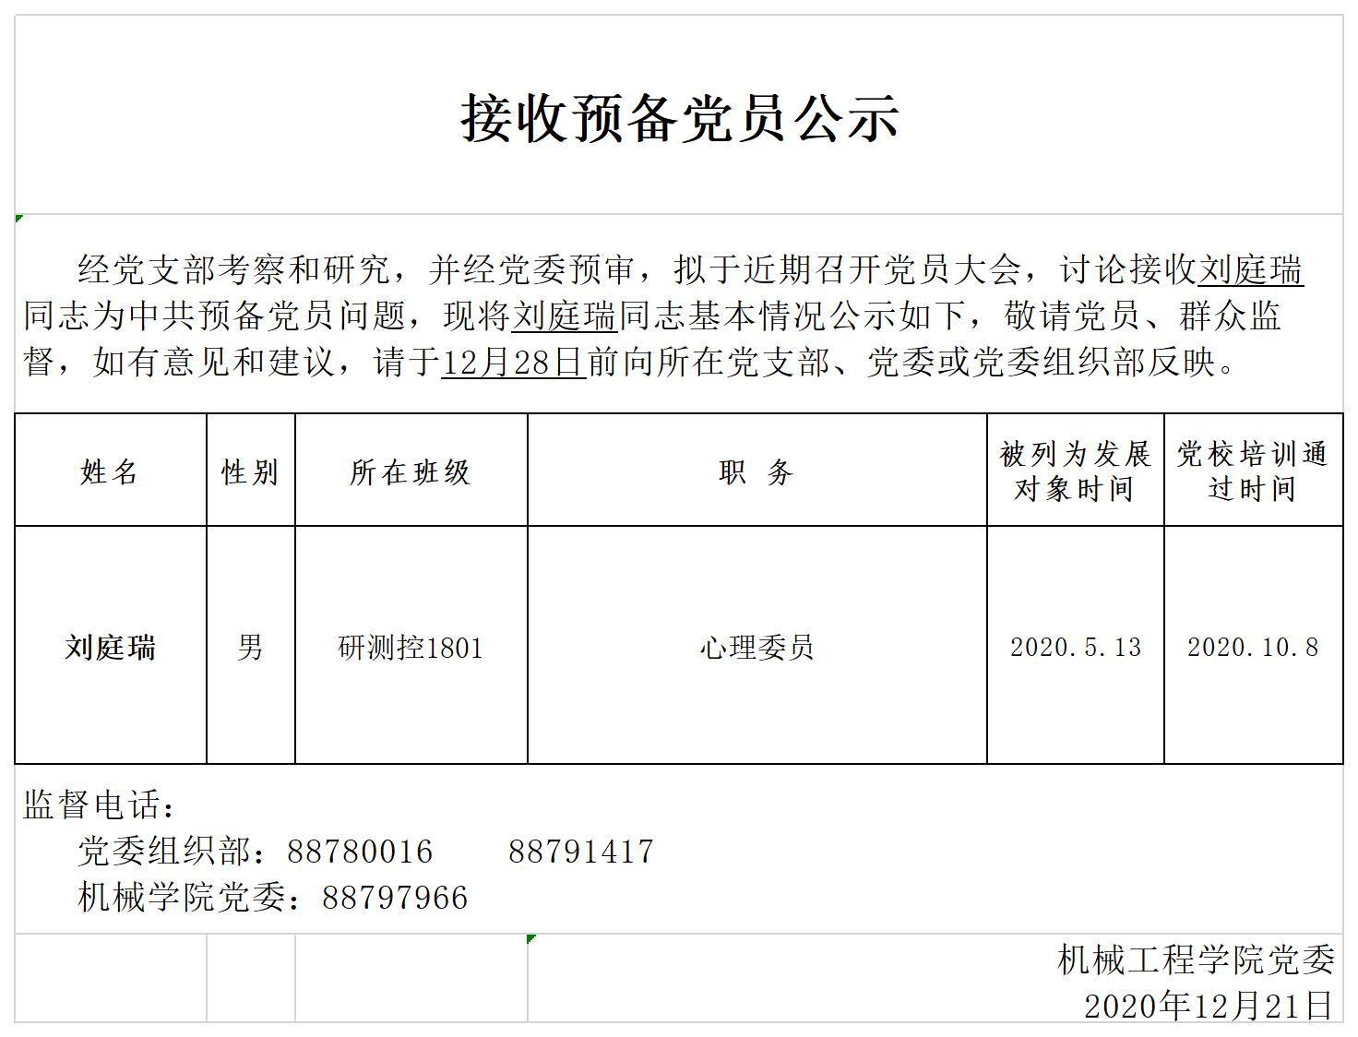Screen dimensions: 1358x1037
Task: Click the green corner marker left of 机械工程学院党委
Action: [530, 939]
